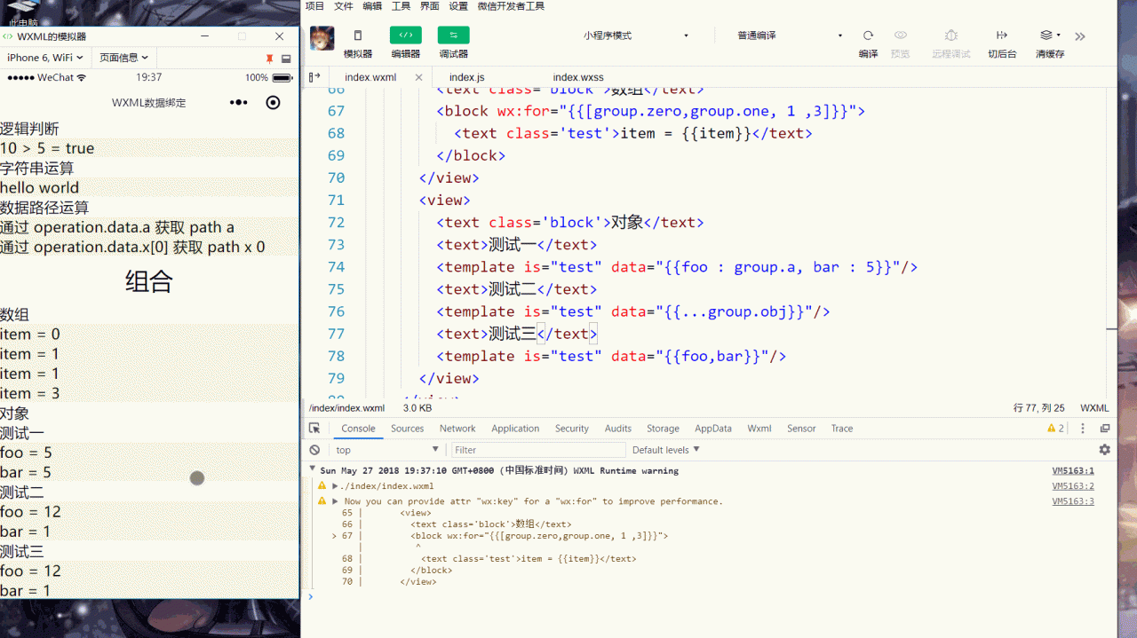Open the 设置 menu
1137x638 pixels.
458,6
